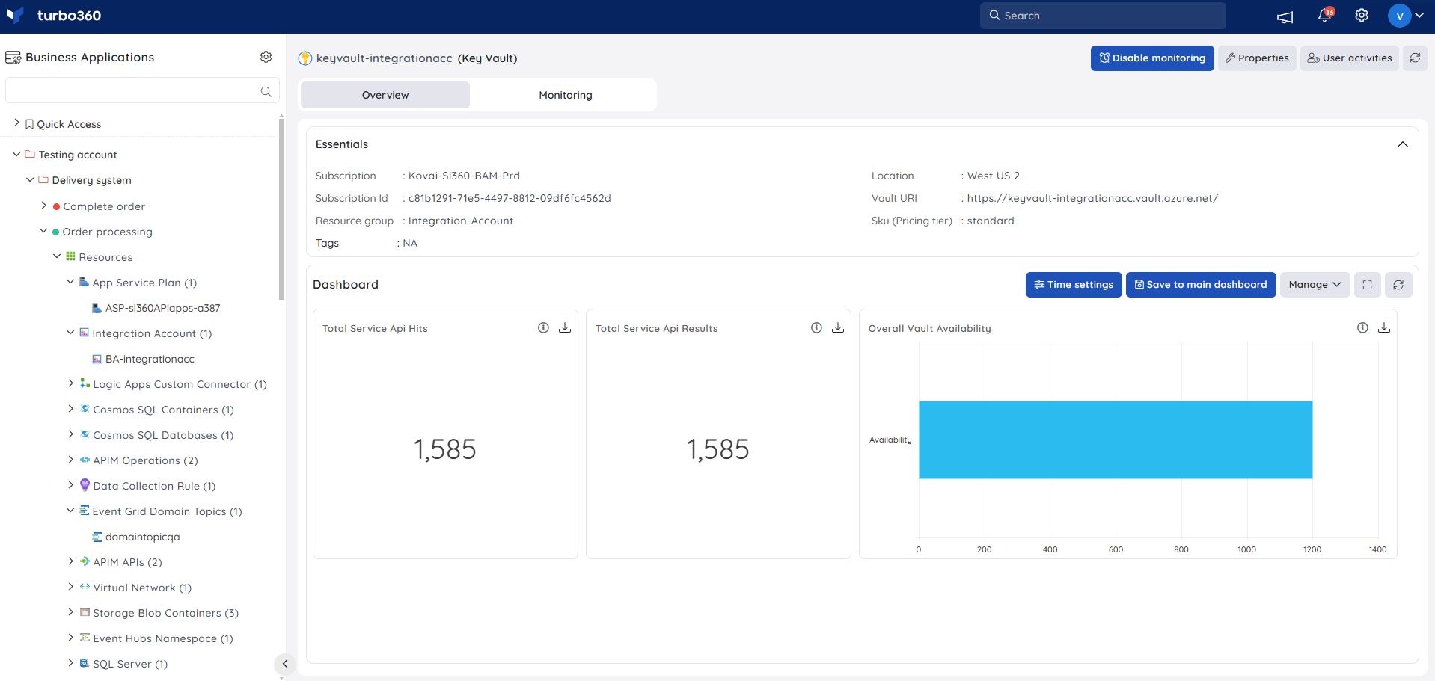Viewport: 1435px width, 681px height.
Task: Download Overall Vault Availability chart
Action: [1384, 328]
